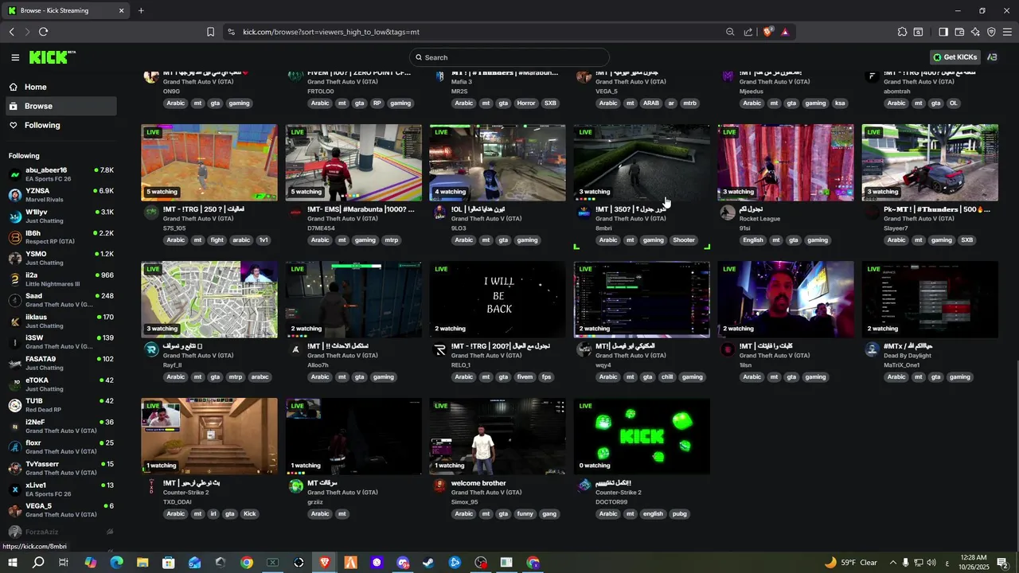The image size is (1019, 573).
Task: Open the D7ME454 stream thumbnail
Action: [x=353, y=162]
